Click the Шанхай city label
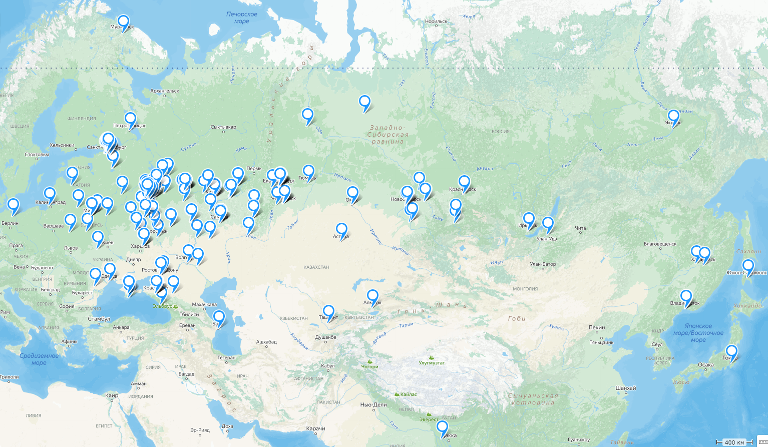Image resolution: width=768 pixels, height=447 pixels. click(626, 388)
